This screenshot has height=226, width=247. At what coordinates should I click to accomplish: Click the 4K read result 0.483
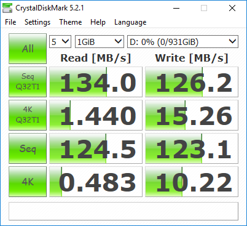96,182
